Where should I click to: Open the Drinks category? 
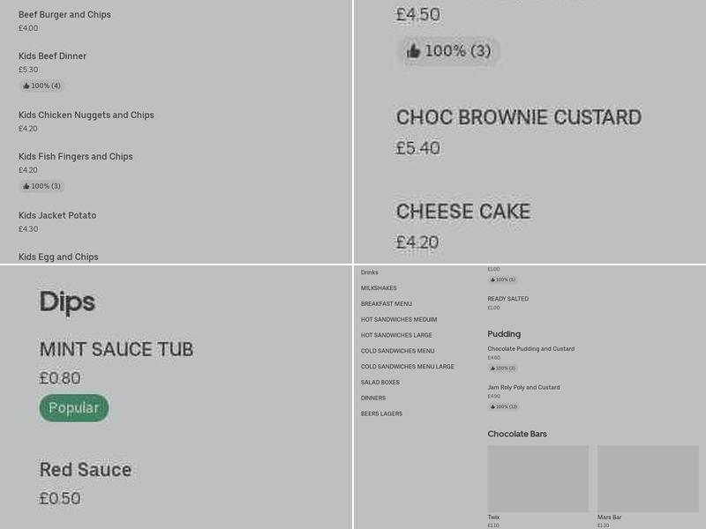[x=369, y=272]
